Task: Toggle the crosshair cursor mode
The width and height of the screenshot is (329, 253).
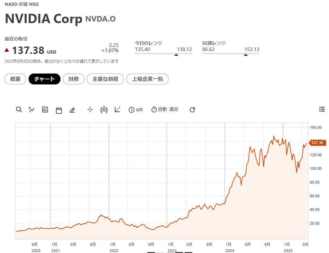Action: click(90, 109)
